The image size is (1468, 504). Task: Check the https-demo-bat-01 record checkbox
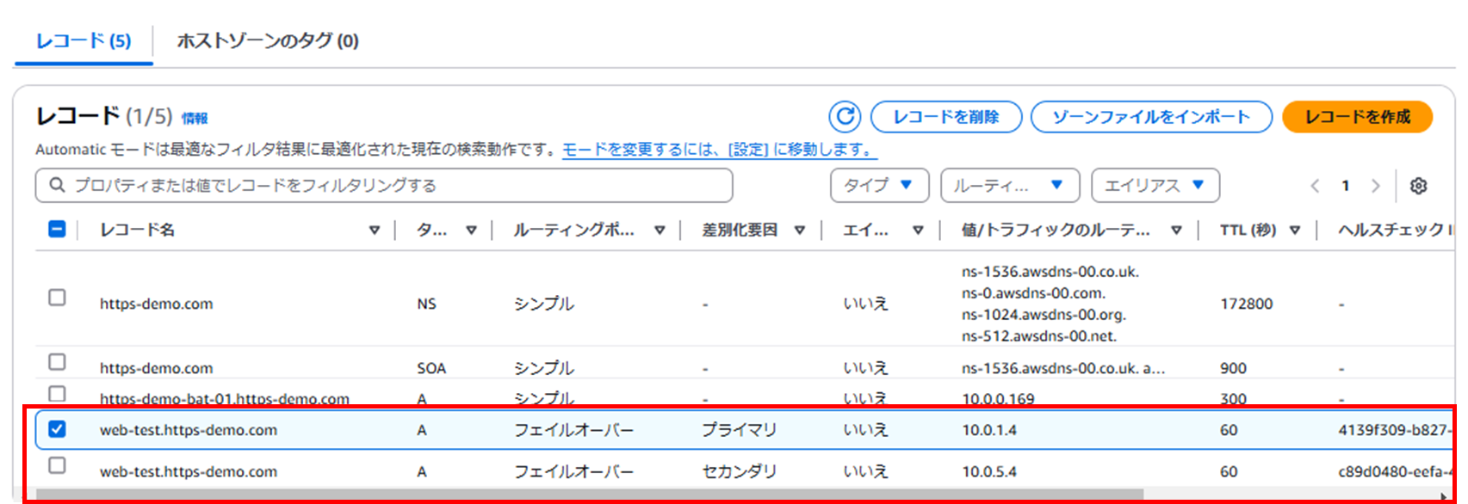click(57, 394)
